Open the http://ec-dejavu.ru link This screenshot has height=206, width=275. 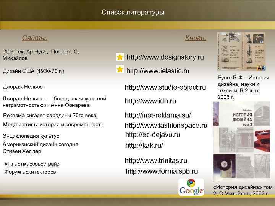coord(153,135)
